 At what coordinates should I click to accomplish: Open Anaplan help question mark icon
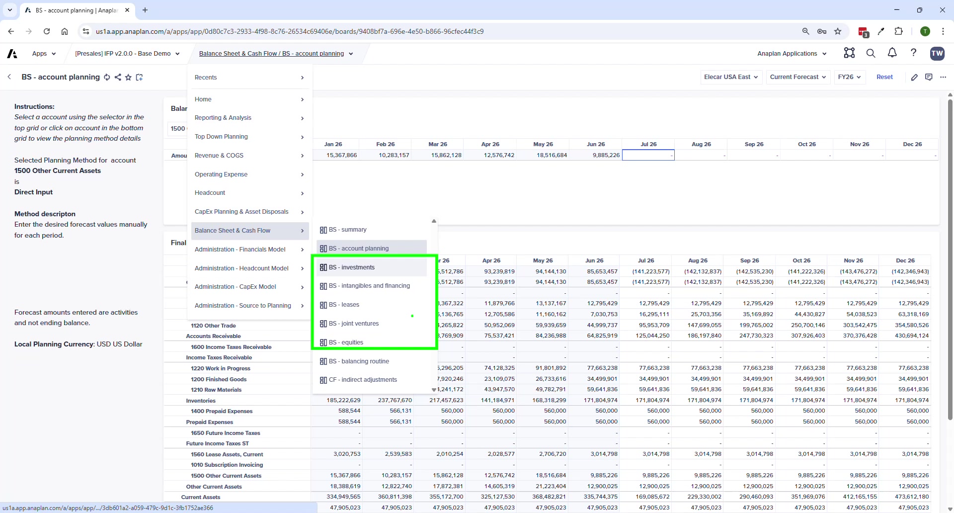click(x=914, y=53)
